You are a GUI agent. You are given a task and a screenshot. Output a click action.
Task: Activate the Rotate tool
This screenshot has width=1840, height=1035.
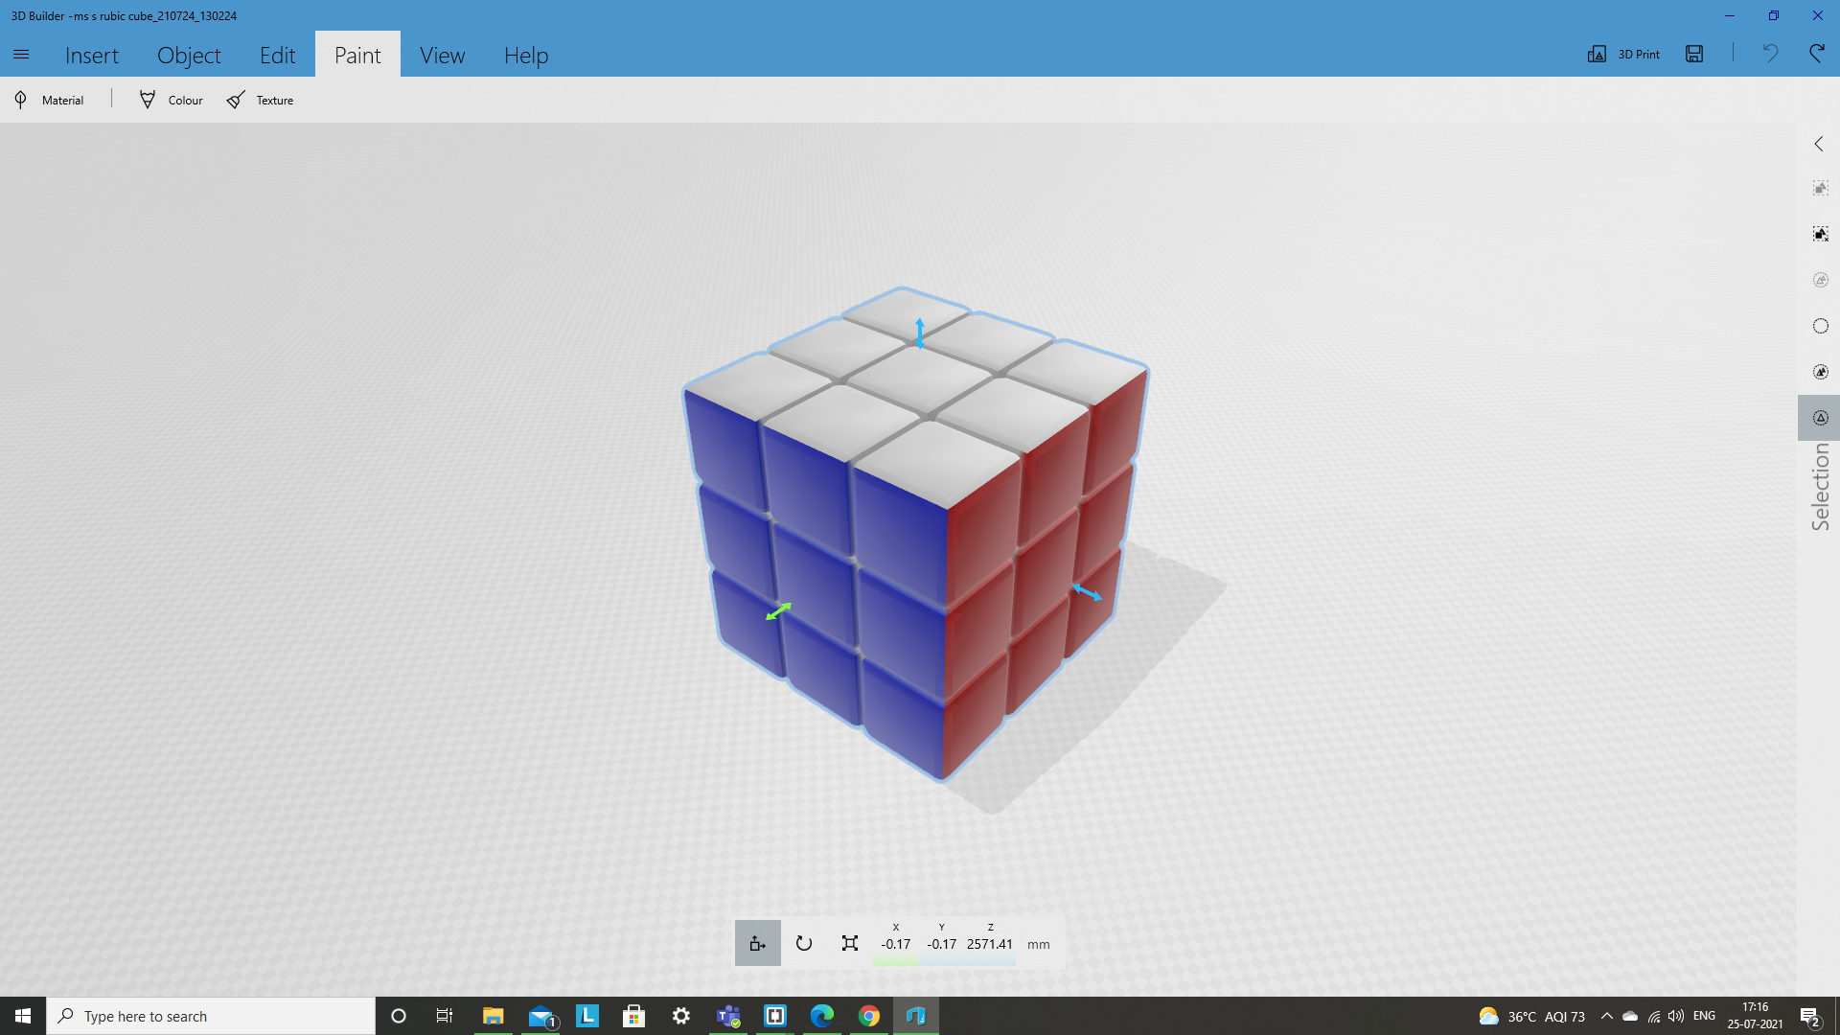(803, 943)
